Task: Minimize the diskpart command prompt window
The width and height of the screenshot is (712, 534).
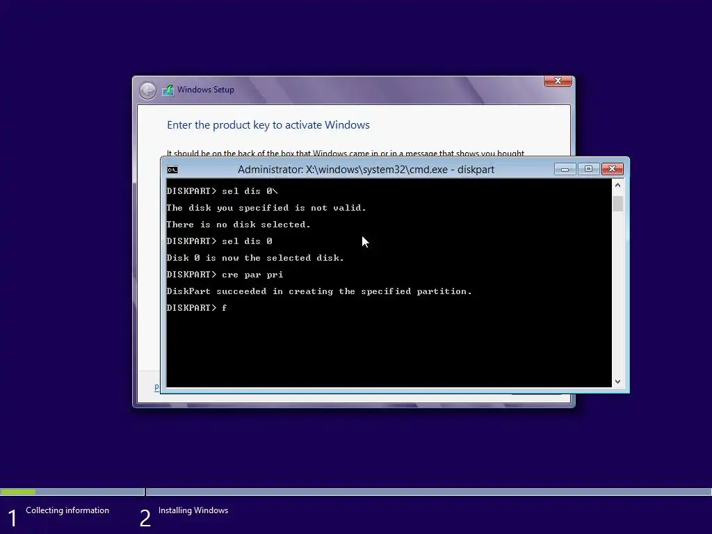Action: [x=565, y=170]
